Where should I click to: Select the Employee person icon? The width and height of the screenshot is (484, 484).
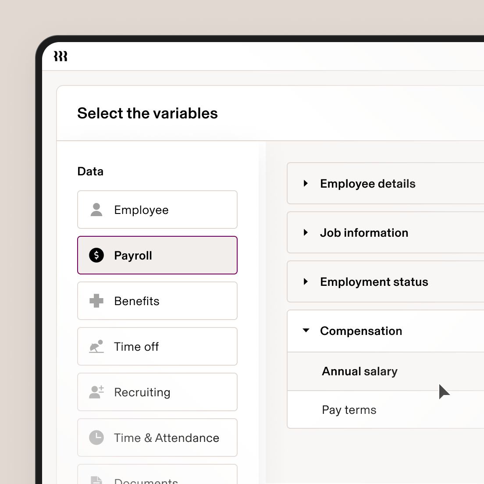click(96, 210)
